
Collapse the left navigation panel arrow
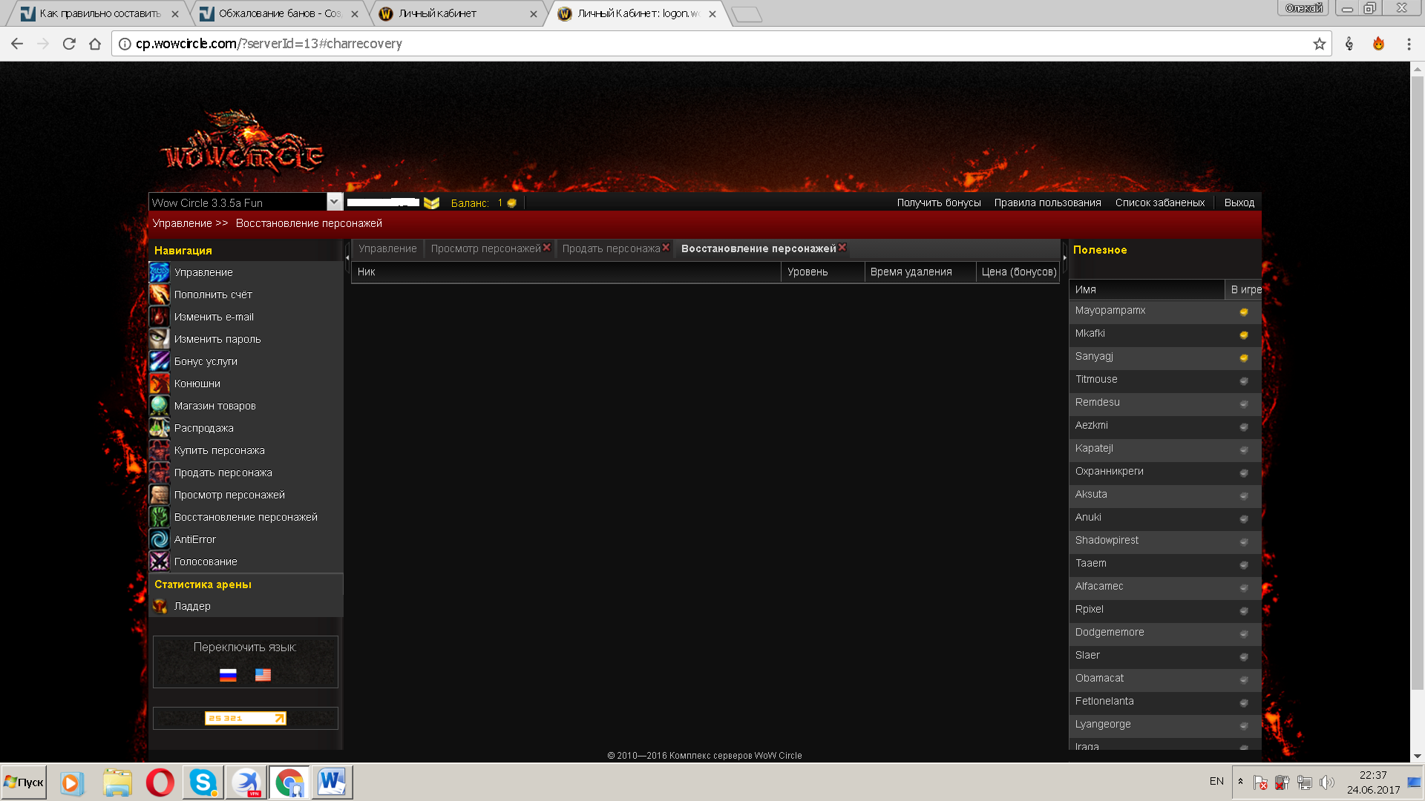347,257
